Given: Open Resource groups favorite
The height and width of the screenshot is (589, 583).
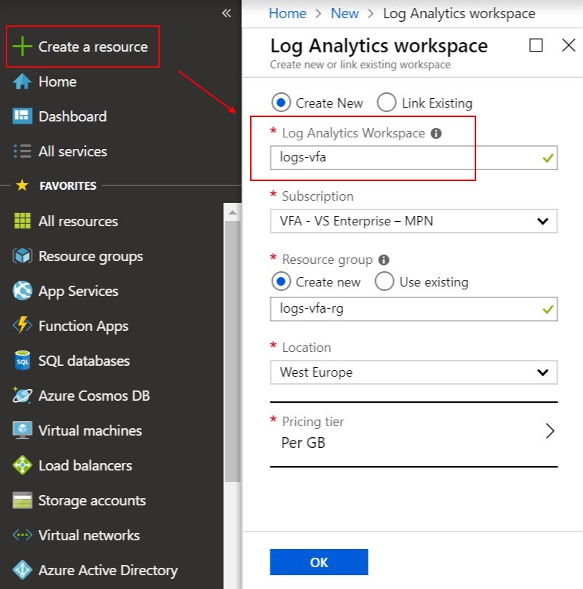Looking at the screenshot, I should click(x=90, y=256).
